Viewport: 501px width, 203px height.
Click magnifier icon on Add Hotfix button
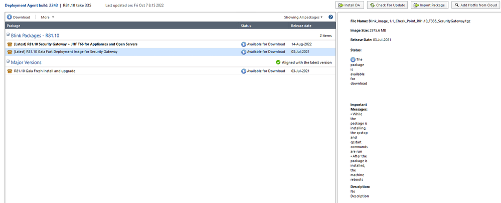point(457,5)
